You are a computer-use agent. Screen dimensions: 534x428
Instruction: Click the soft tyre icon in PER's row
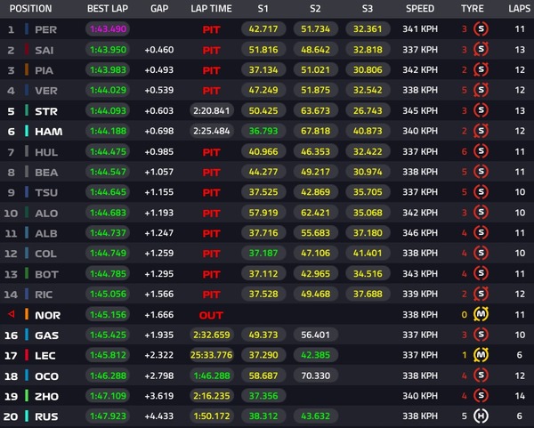click(481, 28)
